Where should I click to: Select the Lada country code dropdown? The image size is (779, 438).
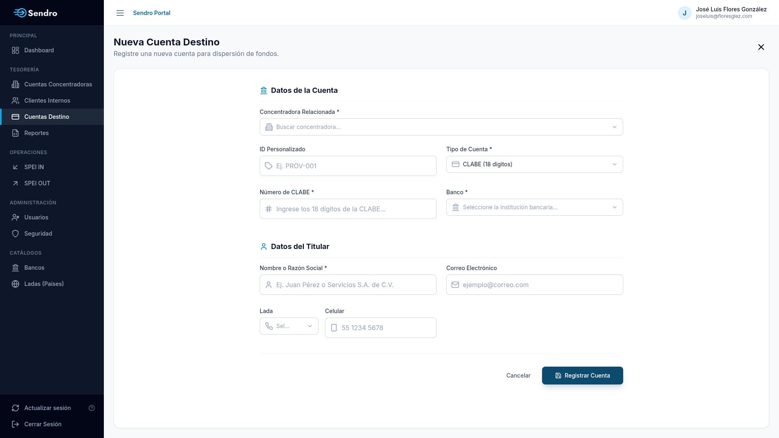point(289,326)
